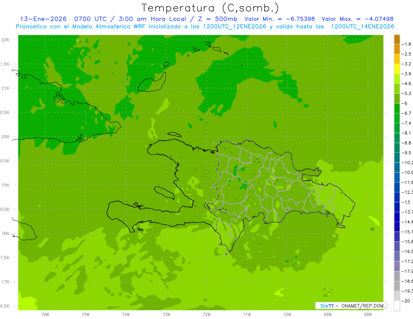Viewport: 413px width, 319px height.
Task: Click the '18N' latitude axis label
Action: (x=4, y=234)
